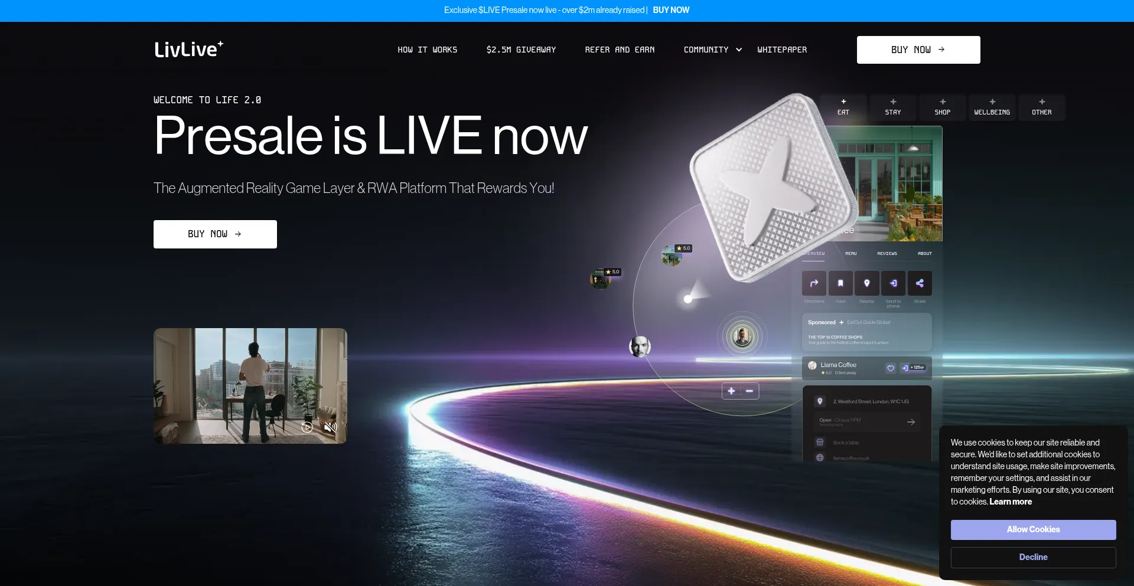Switch to the Reviews tab
Screen dimensions: 1134x586
887,254
